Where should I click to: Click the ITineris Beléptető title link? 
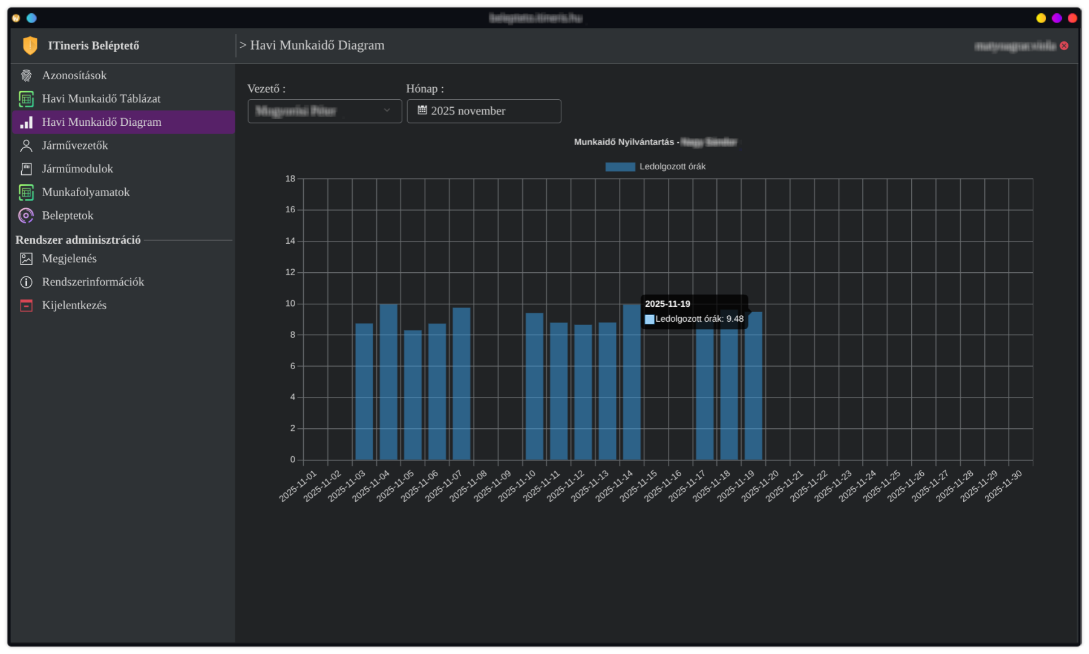tap(93, 45)
